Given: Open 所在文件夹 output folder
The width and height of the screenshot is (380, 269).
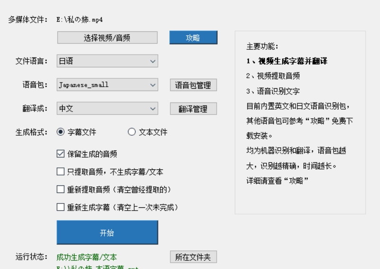Looking at the screenshot, I should click(x=193, y=258).
